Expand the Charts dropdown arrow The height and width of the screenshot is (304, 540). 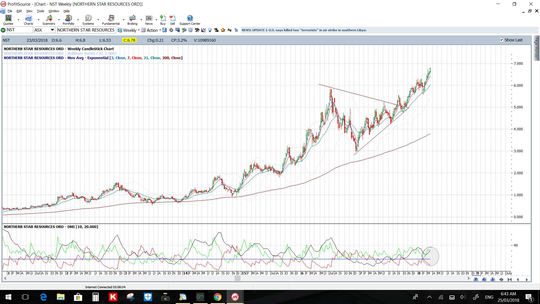(x=39, y=20)
